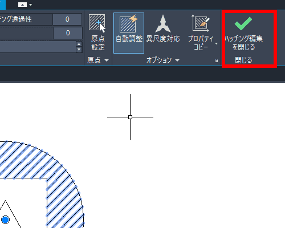Toggle the 自動調整 (Associative) hatch option
The width and height of the screenshot is (285, 228).
[129, 33]
